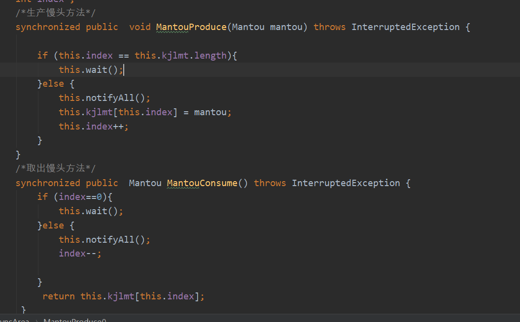This screenshot has width=520, height=322.
Task: Click the MantouConsume method name
Action: click(x=202, y=183)
